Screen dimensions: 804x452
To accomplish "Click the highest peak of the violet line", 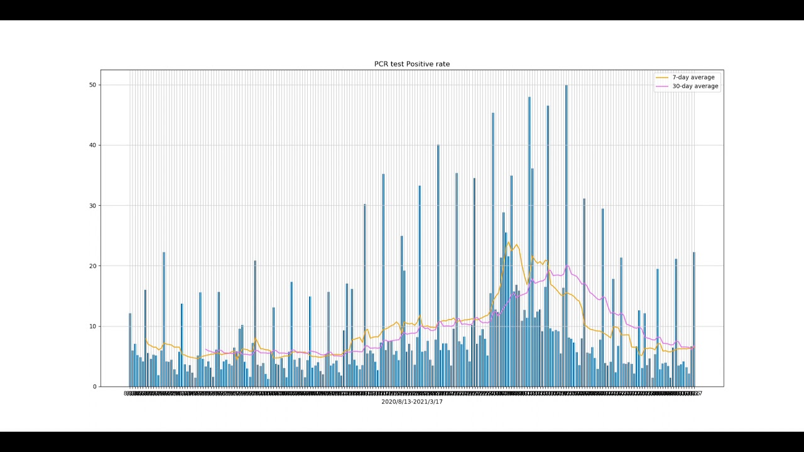I will pyautogui.click(x=567, y=265).
